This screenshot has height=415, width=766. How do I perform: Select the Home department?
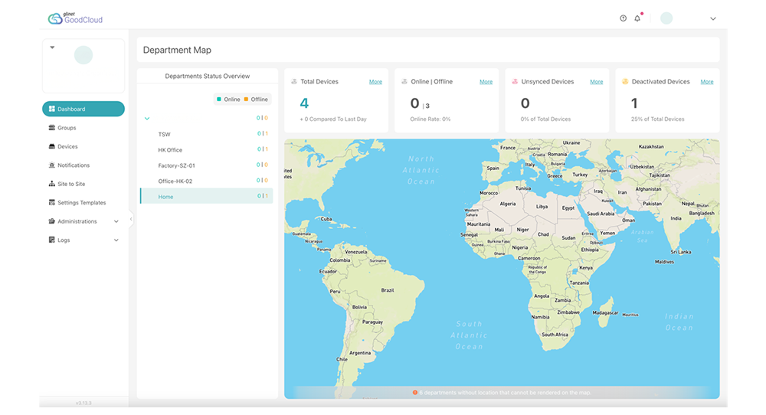click(x=206, y=196)
